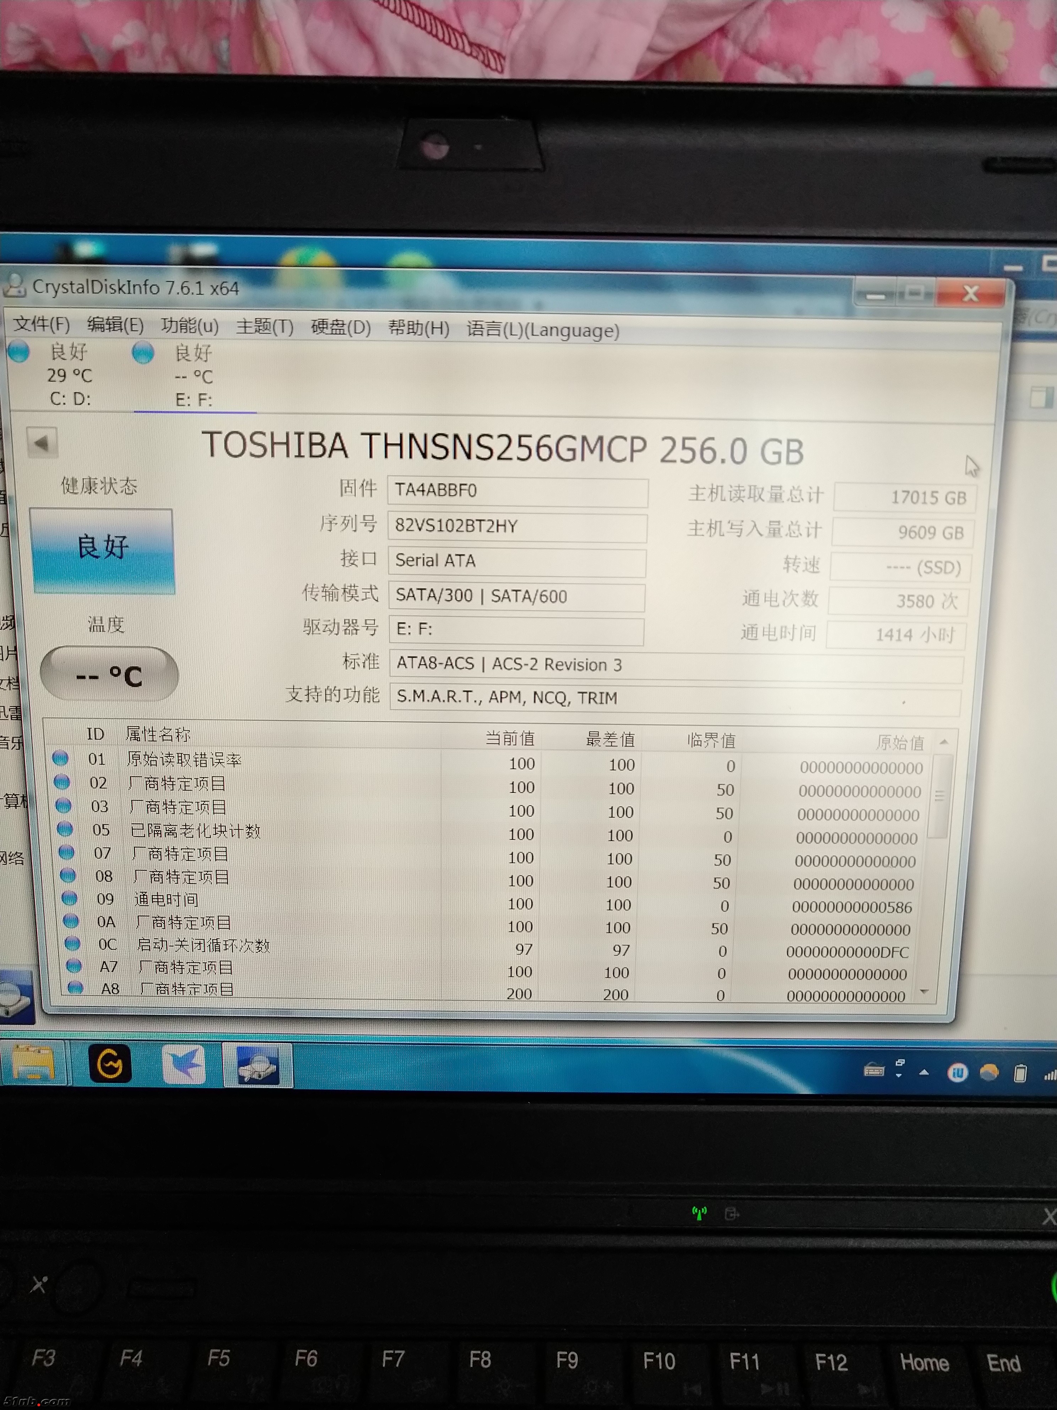
Task: Open the 语言(L)(Language) menu
Action: click(x=543, y=329)
